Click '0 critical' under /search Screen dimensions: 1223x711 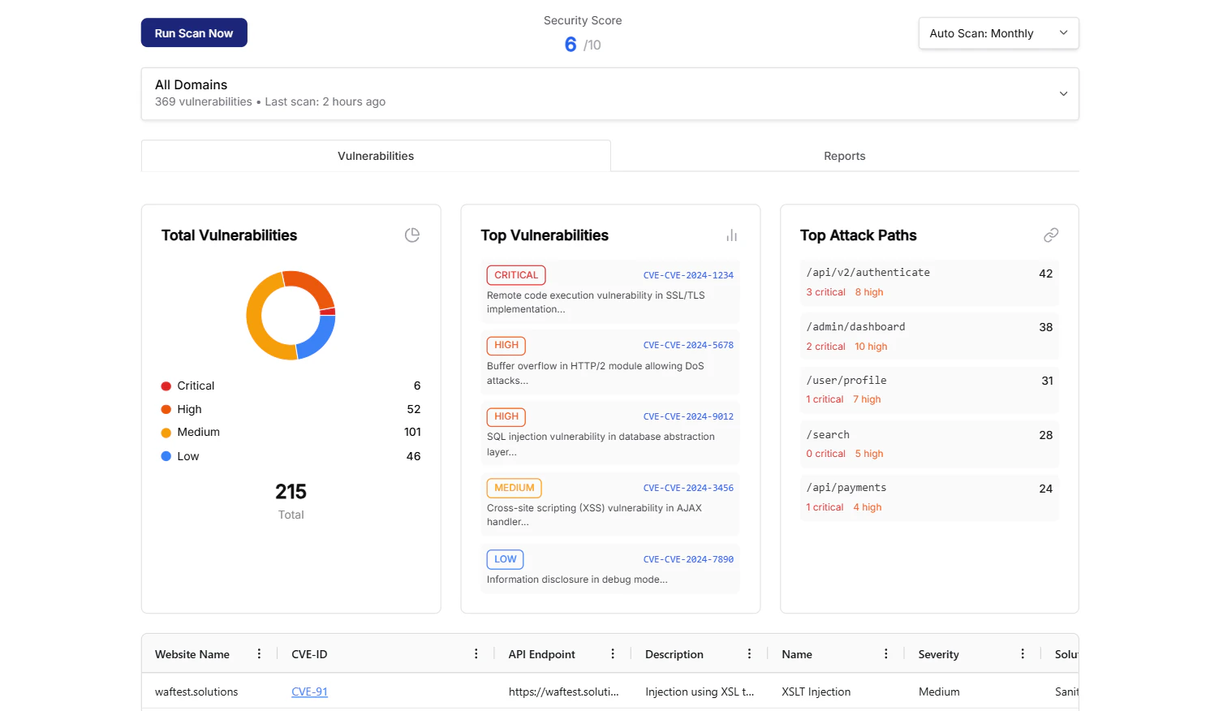click(x=825, y=454)
